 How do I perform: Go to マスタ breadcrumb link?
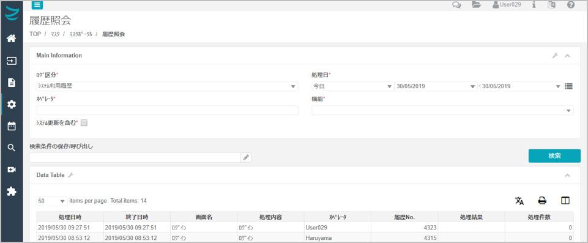click(55, 34)
